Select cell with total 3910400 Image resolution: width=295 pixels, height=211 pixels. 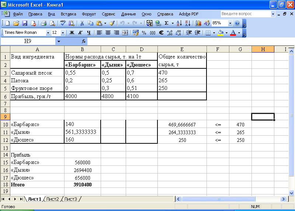[x=83, y=185]
